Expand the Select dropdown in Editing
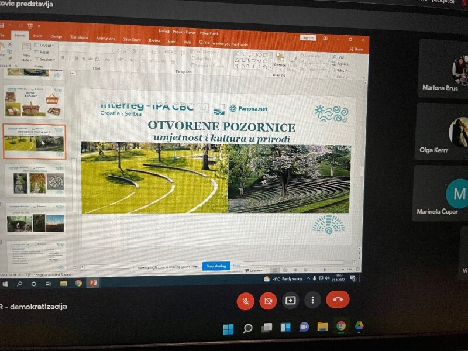 point(342,70)
